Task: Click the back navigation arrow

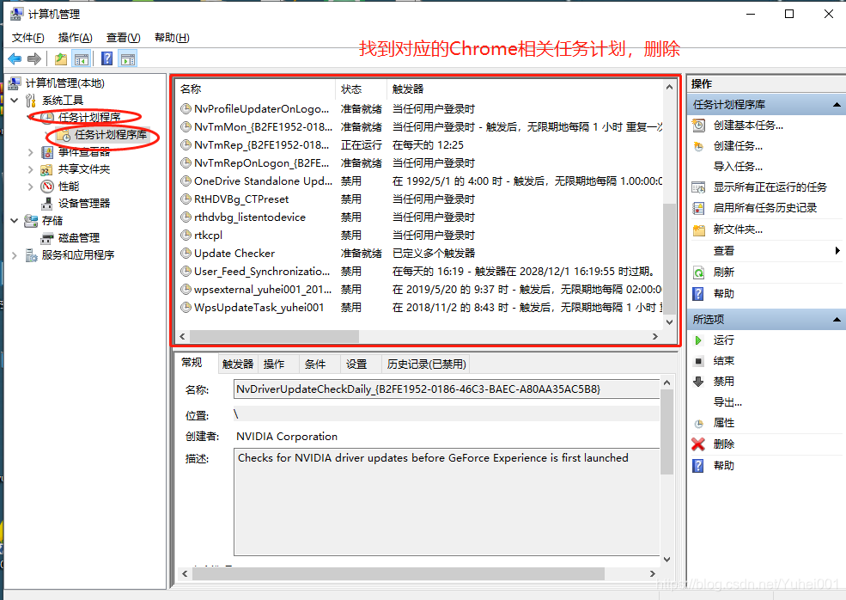Action: pyautogui.click(x=15, y=58)
